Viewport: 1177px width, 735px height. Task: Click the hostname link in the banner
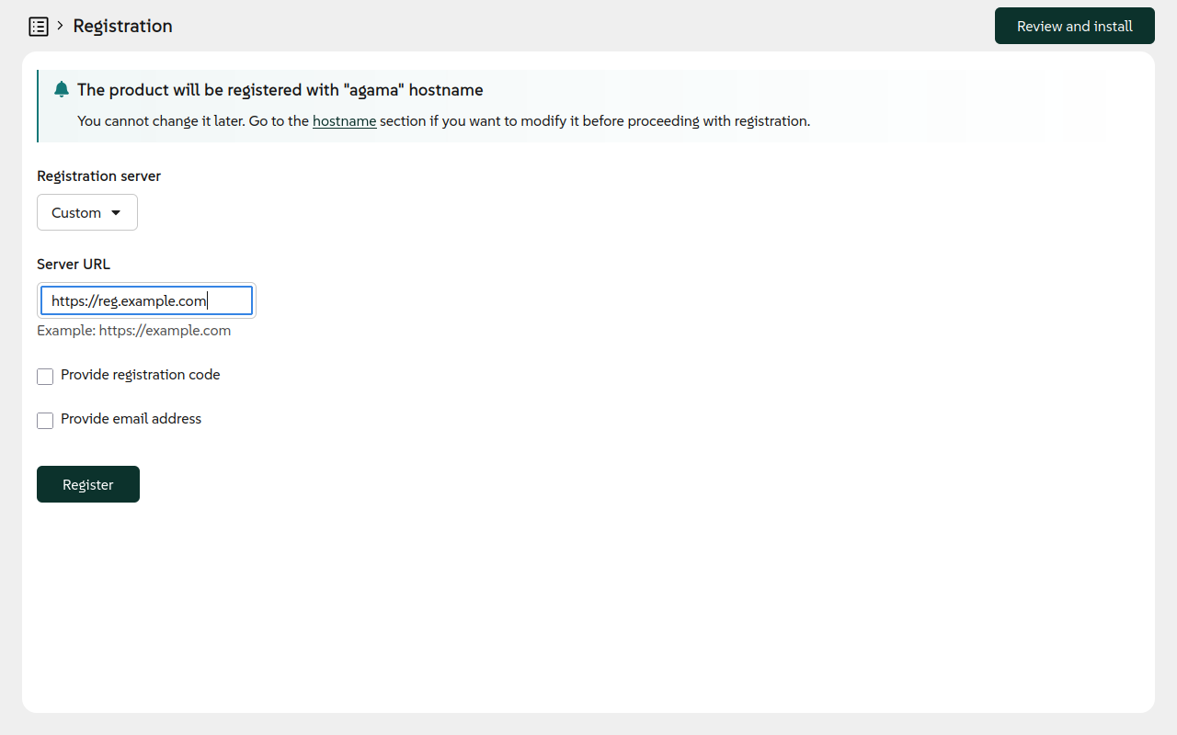point(344,120)
